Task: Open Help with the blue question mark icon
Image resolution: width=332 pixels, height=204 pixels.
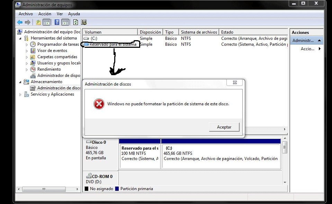Action: pyautogui.click(x=57, y=22)
